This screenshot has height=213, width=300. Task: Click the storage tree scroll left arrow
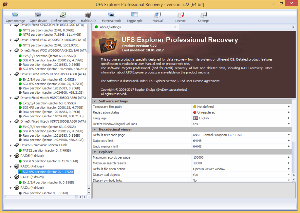(80, 197)
